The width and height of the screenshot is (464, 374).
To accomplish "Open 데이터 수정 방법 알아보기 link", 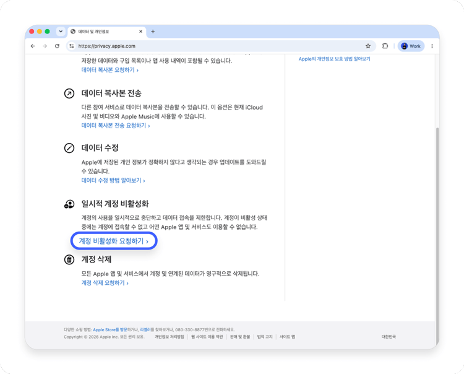I will coord(113,180).
